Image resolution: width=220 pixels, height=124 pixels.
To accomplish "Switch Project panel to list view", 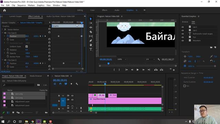I will (8, 113).
